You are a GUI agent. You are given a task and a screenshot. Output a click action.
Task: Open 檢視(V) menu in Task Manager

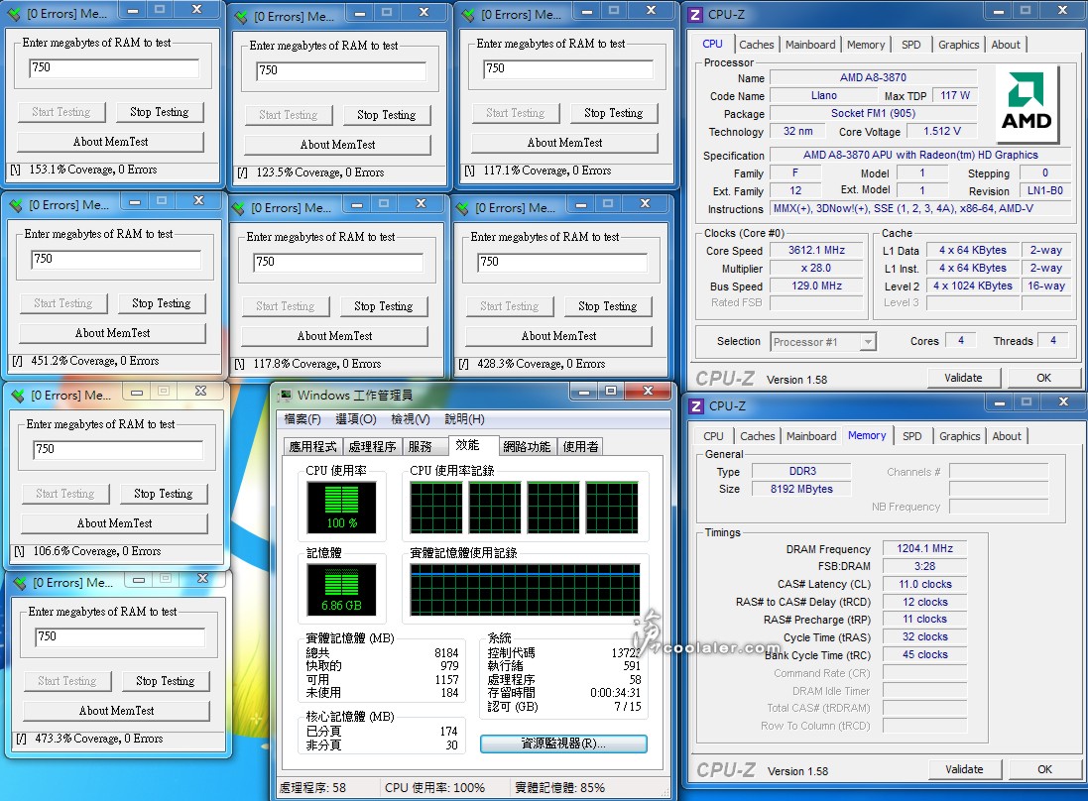pyautogui.click(x=410, y=419)
